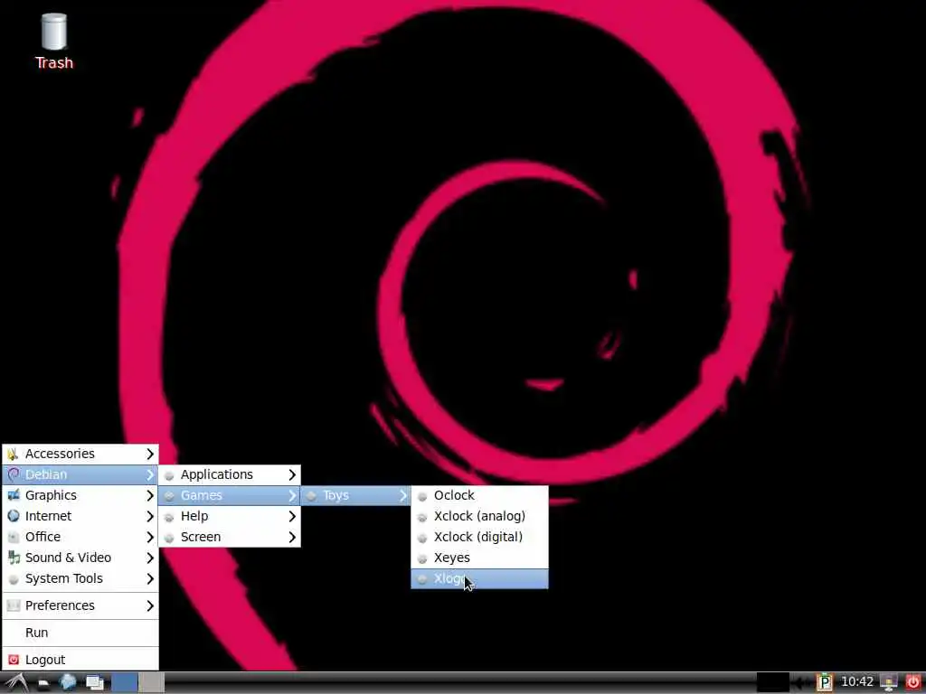This screenshot has width=926, height=694.
Task: Click the Screen entry icon
Action: coord(169,538)
